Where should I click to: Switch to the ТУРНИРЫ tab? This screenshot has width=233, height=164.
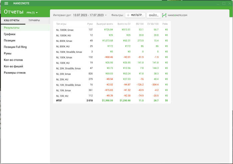click(34, 20)
